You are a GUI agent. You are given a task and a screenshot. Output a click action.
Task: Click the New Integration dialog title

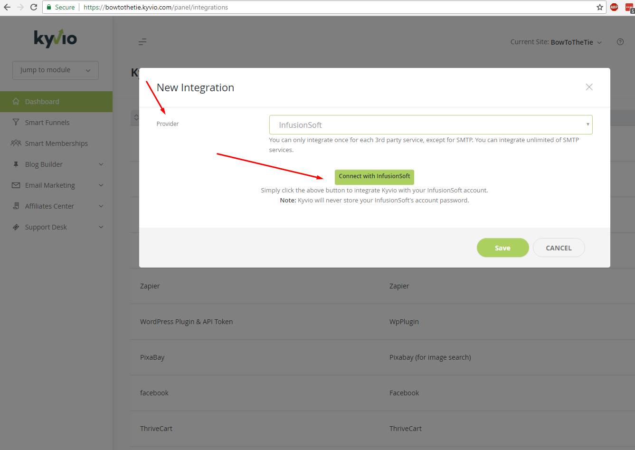tap(195, 87)
